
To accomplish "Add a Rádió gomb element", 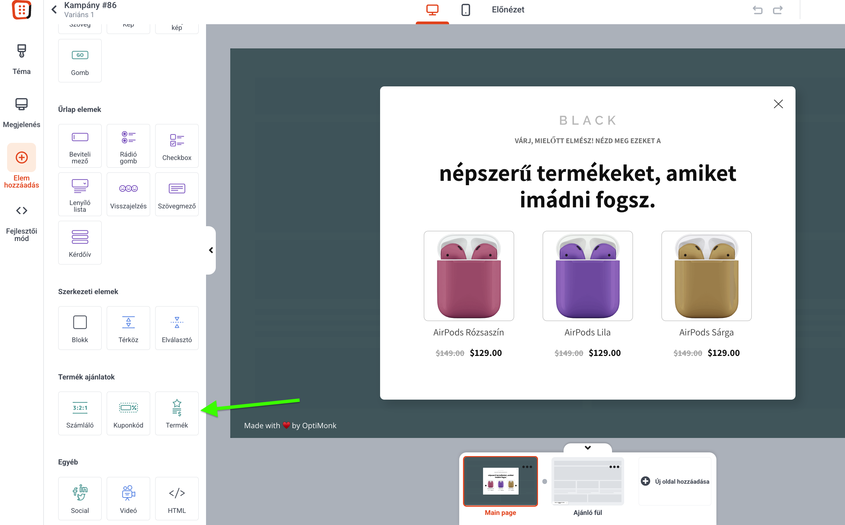I will click(x=128, y=146).
